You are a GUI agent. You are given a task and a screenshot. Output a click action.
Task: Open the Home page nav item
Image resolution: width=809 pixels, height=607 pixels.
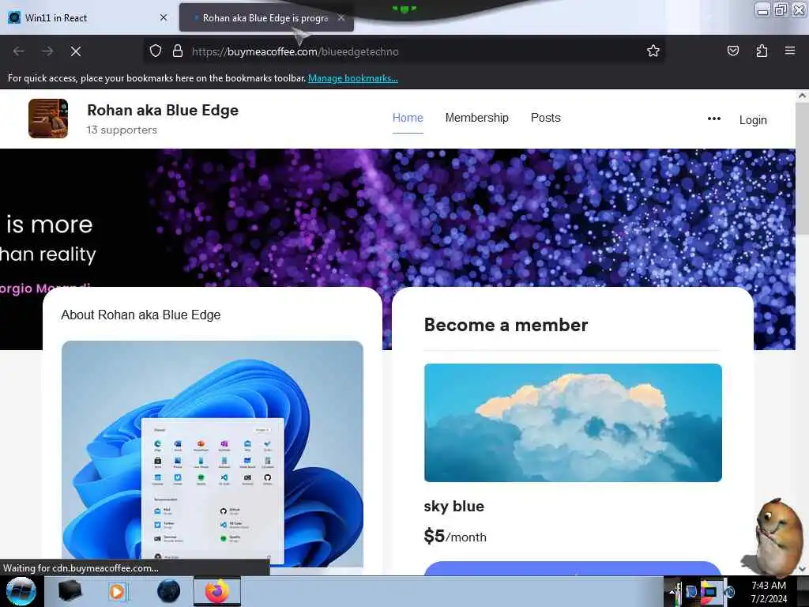[x=408, y=118]
